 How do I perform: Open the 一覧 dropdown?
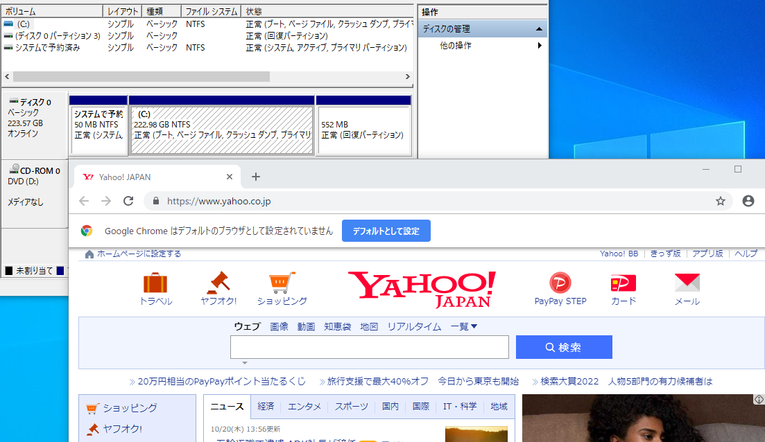coord(463,326)
